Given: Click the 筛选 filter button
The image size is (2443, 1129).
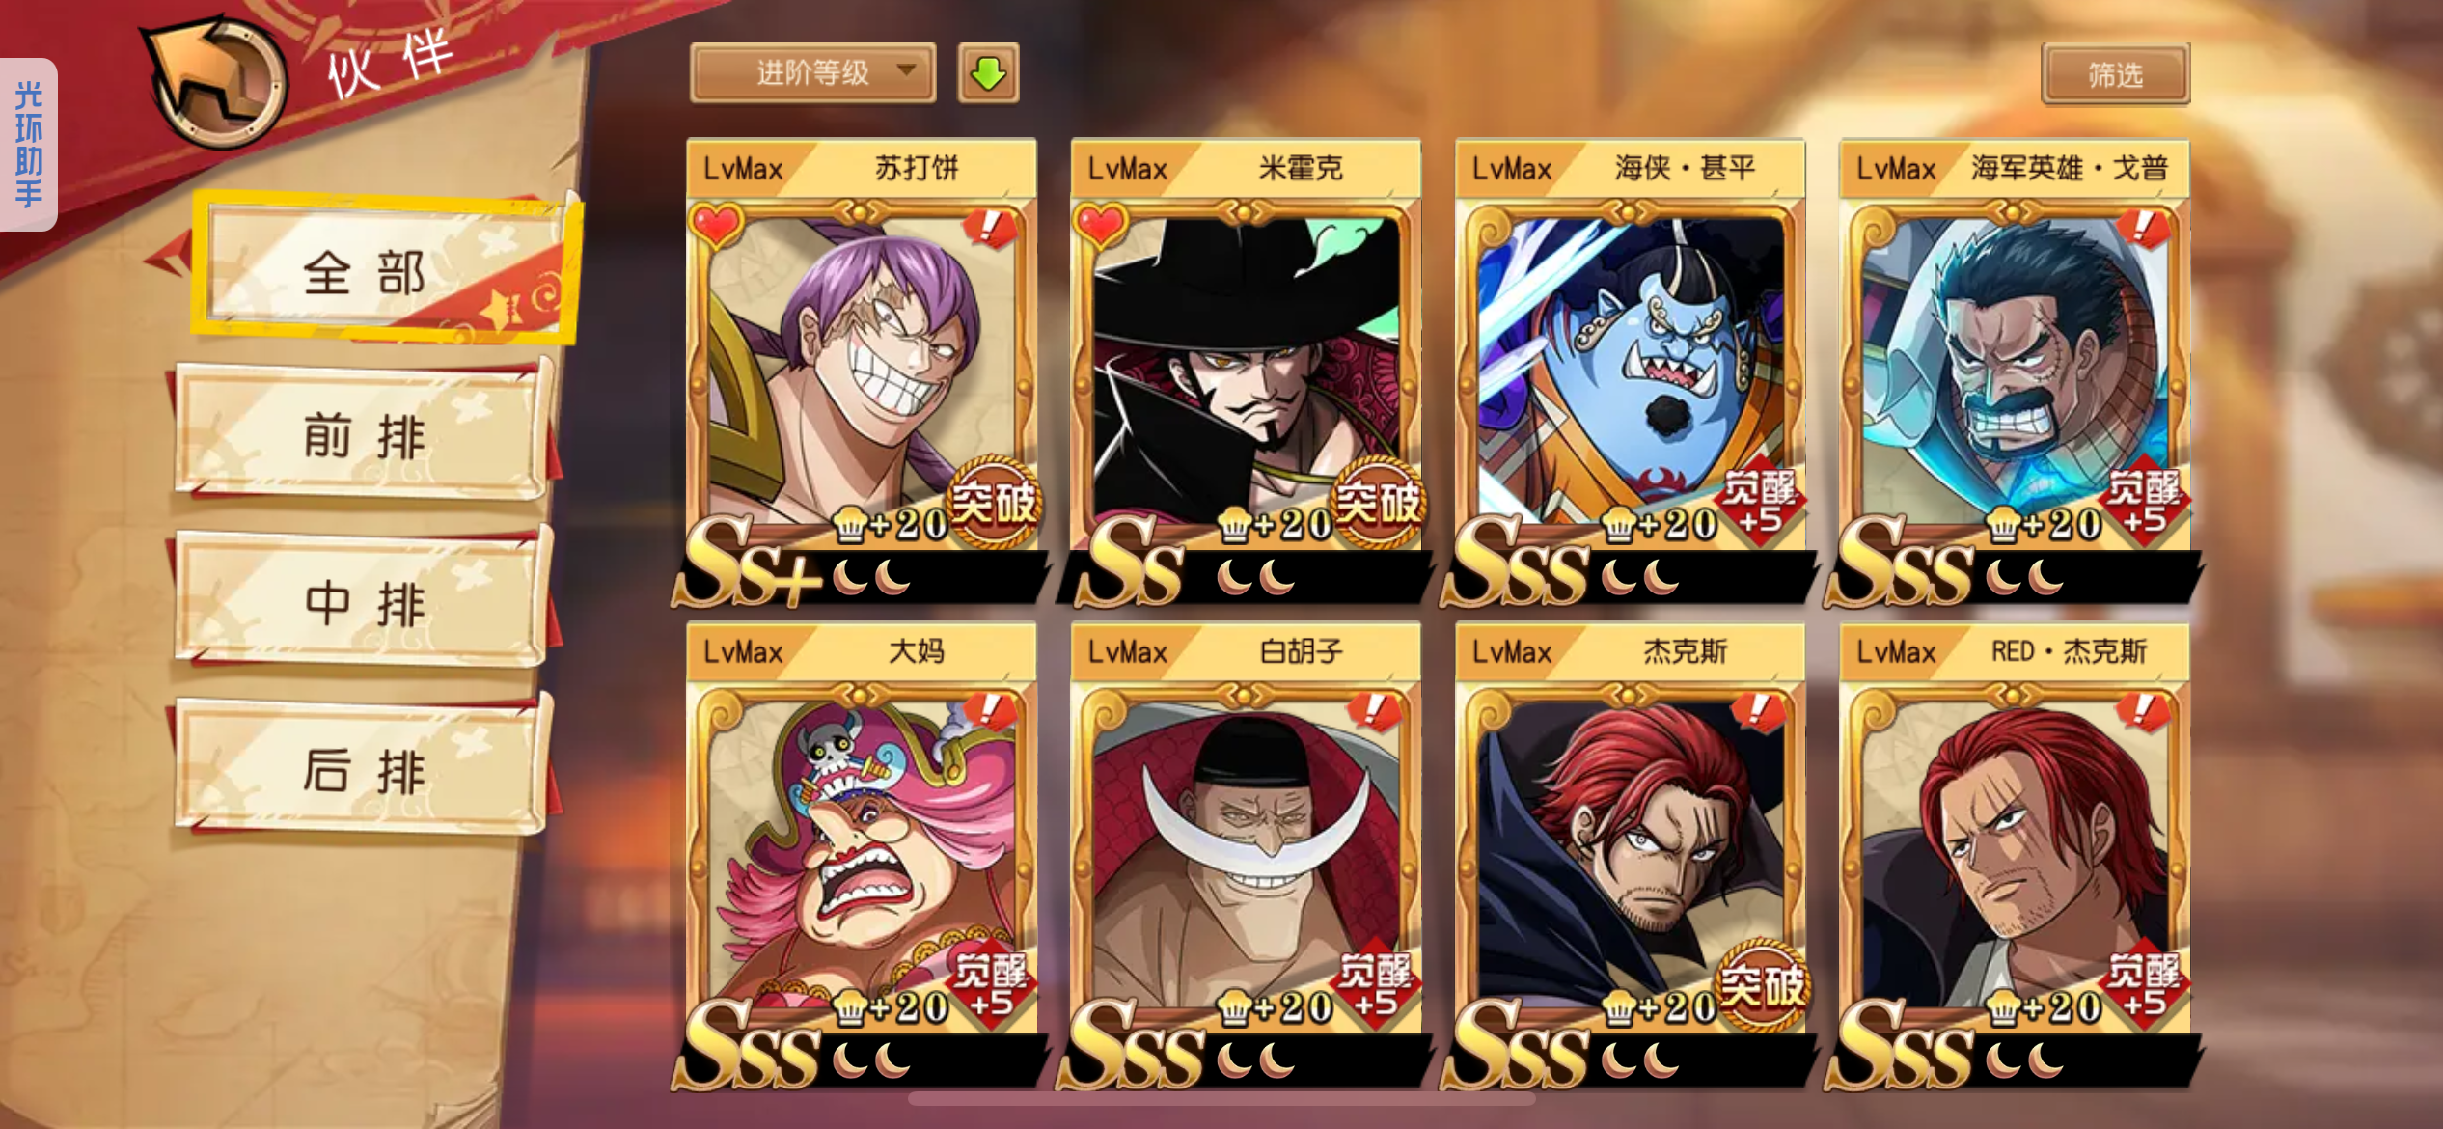Looking at the screenshot, I should coord(2115,73).
